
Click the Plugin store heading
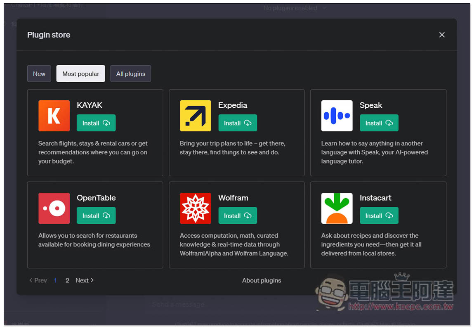pos(49,35)
